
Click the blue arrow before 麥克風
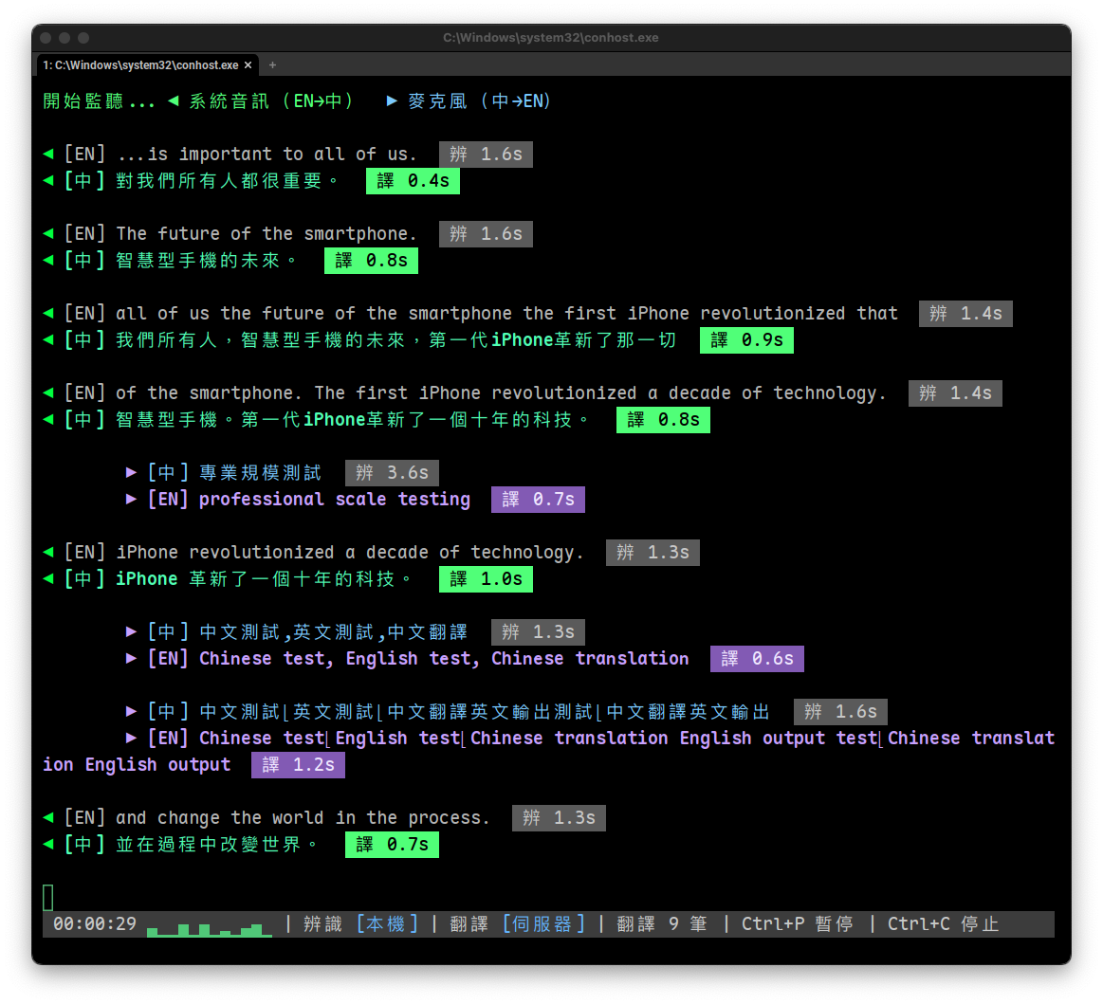point(392,100)
